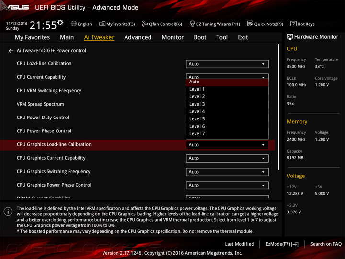
Task: Click CPU Load-line Calibration label
Action: 44,64
